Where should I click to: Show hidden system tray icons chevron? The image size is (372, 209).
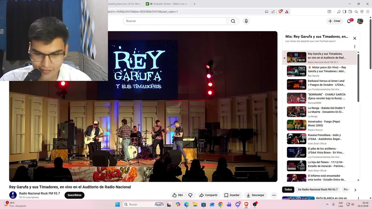[327, 204]
